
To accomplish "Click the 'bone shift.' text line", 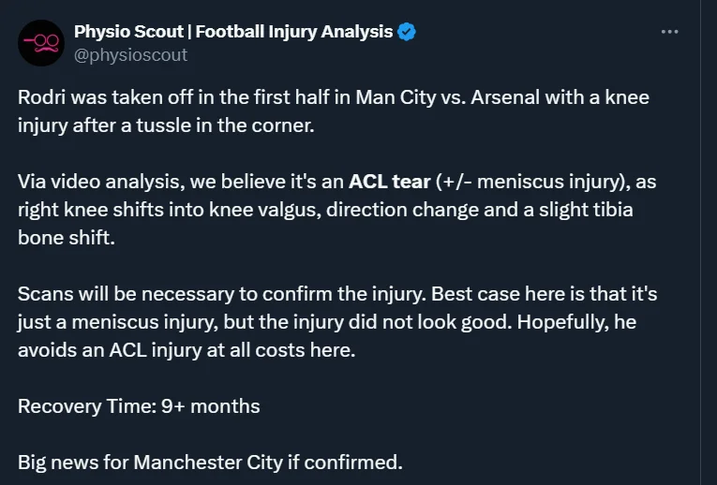I will click(x=62, y=238).
